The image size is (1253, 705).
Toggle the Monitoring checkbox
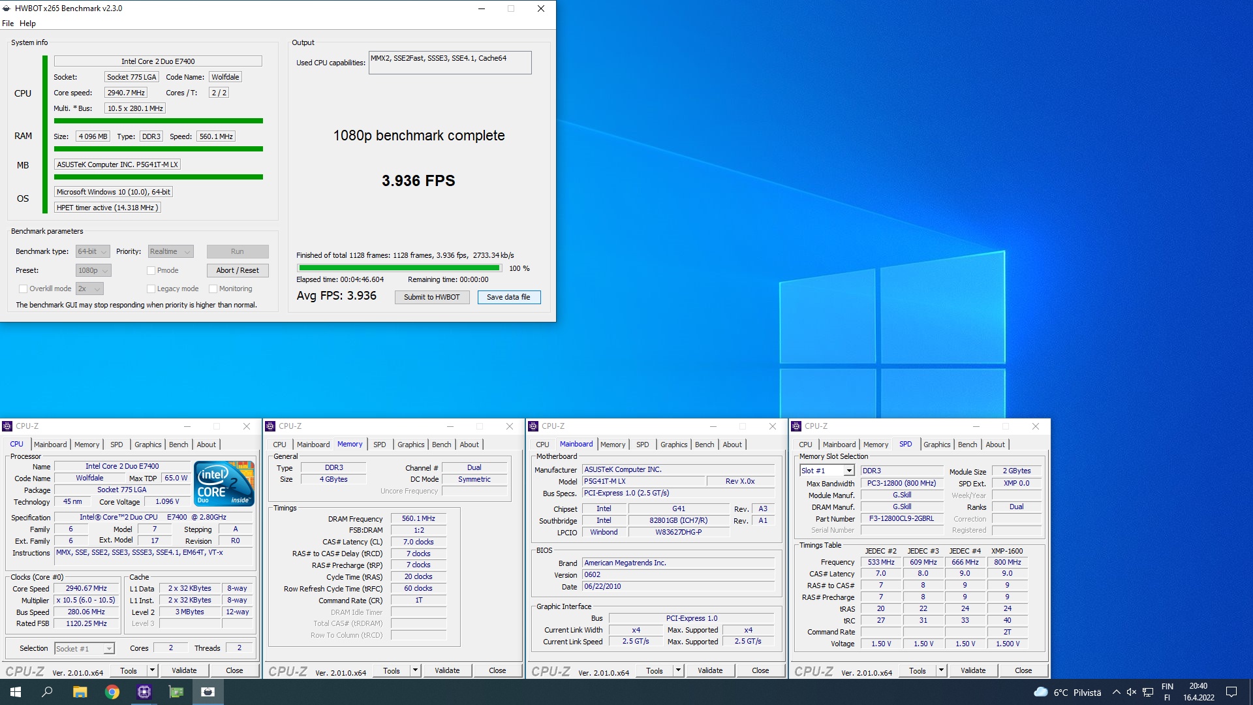coord(213,289)
